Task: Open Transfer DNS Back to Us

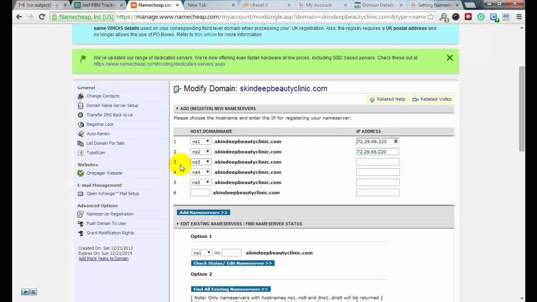Action: click(109, 115)
